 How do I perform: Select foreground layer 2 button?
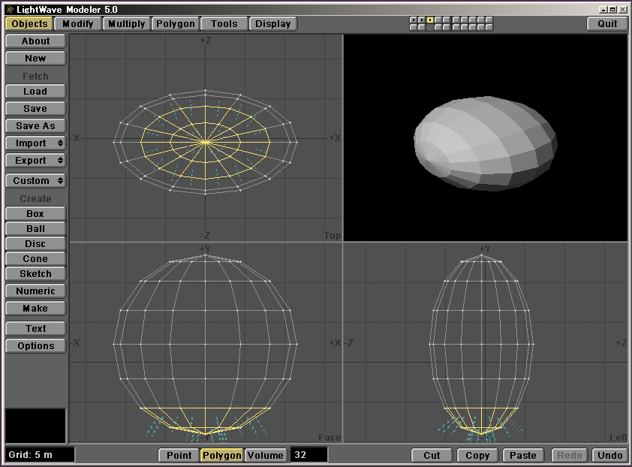point(422,20)
